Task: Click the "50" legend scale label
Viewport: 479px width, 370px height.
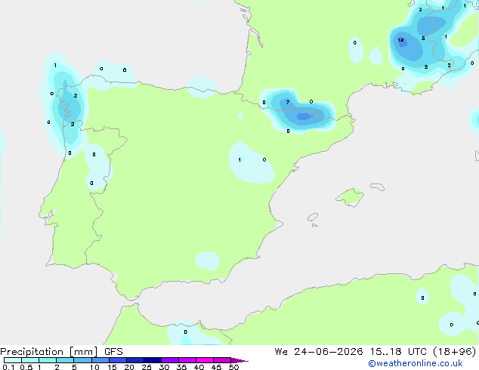Action: tap(234, 367)
